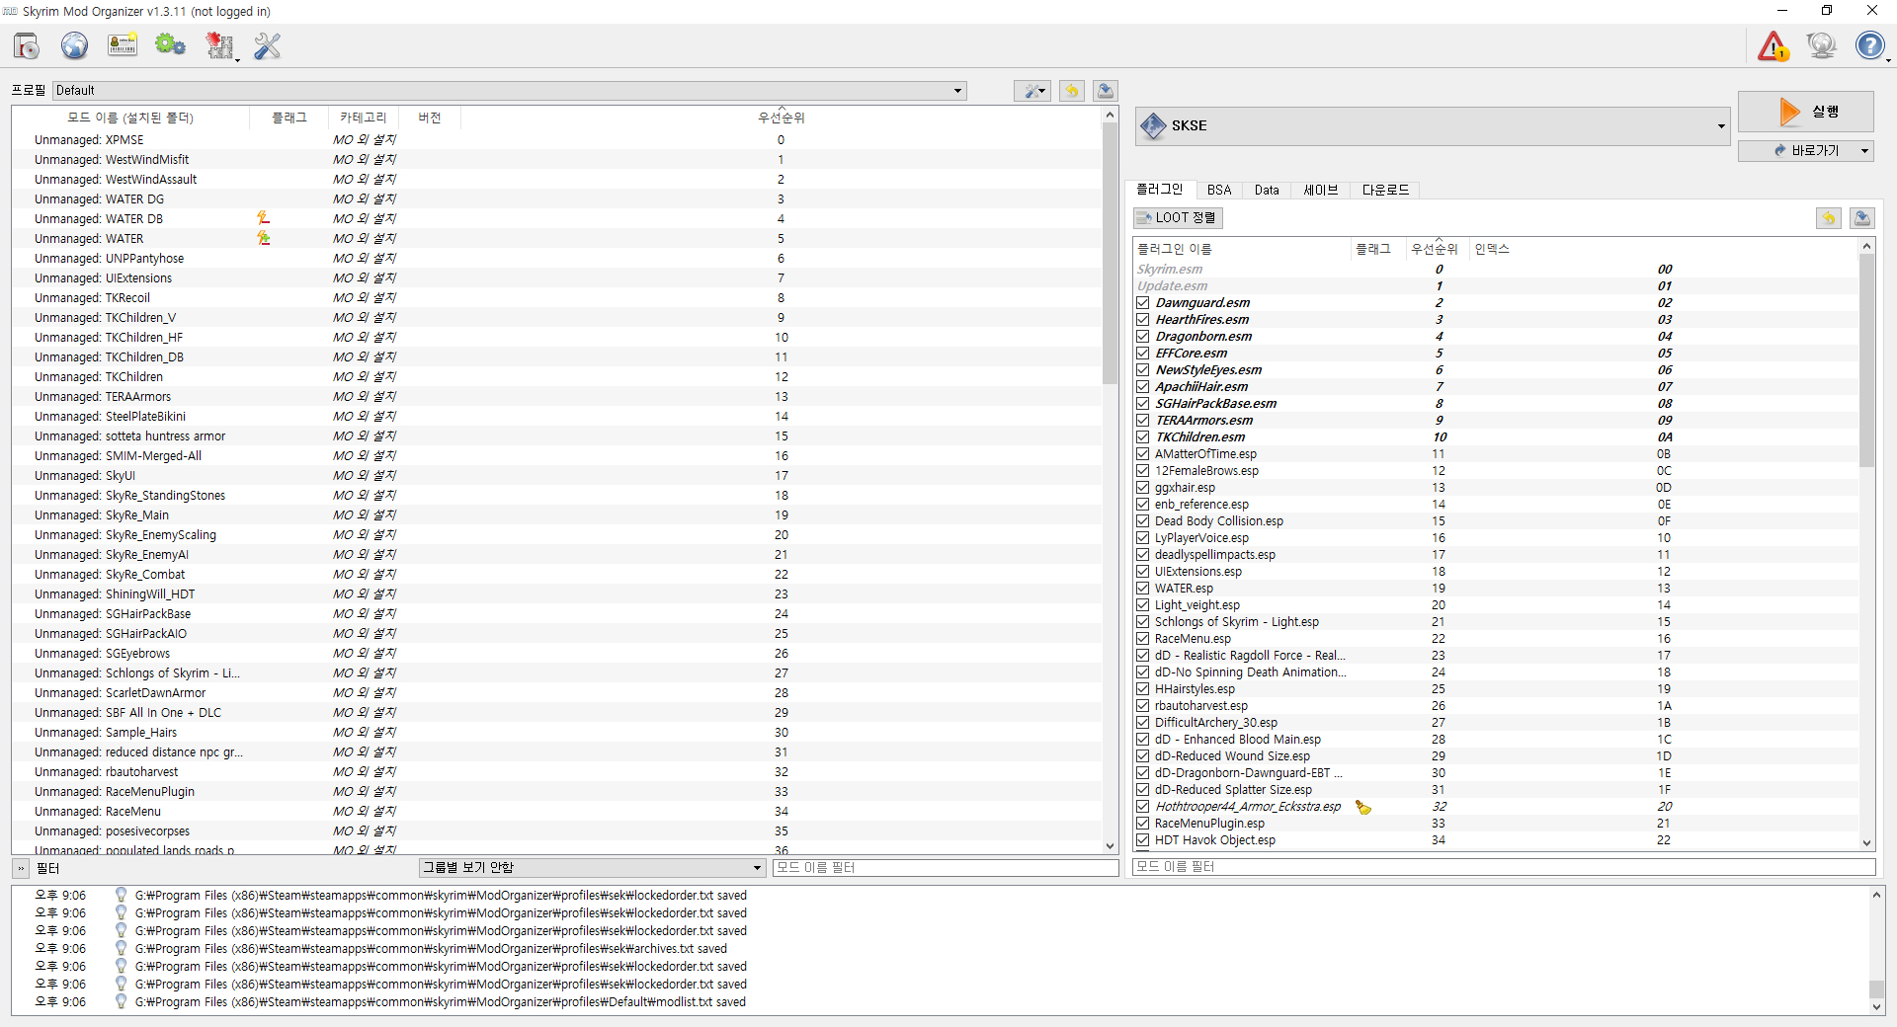Open the executables gears icon

coord(171,45)
